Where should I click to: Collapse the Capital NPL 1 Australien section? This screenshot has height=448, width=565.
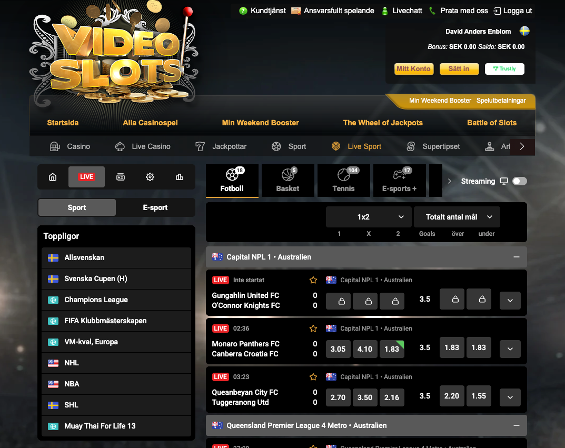point(517,257)
